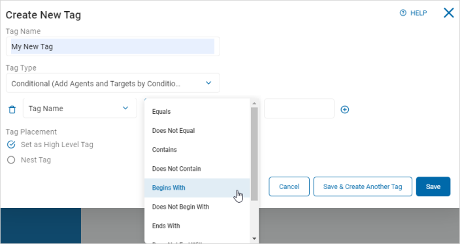
Task: Expand the Tag Type dropdown
Action: tap(113, 83)
